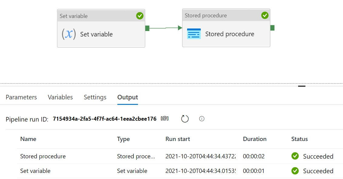Click the Stored procedure activity icon
This screenshot has height=179, width=343.
pos(194,34)
